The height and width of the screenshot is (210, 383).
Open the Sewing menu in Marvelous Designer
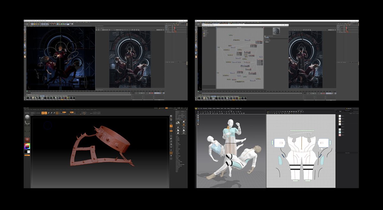(214, 108)
